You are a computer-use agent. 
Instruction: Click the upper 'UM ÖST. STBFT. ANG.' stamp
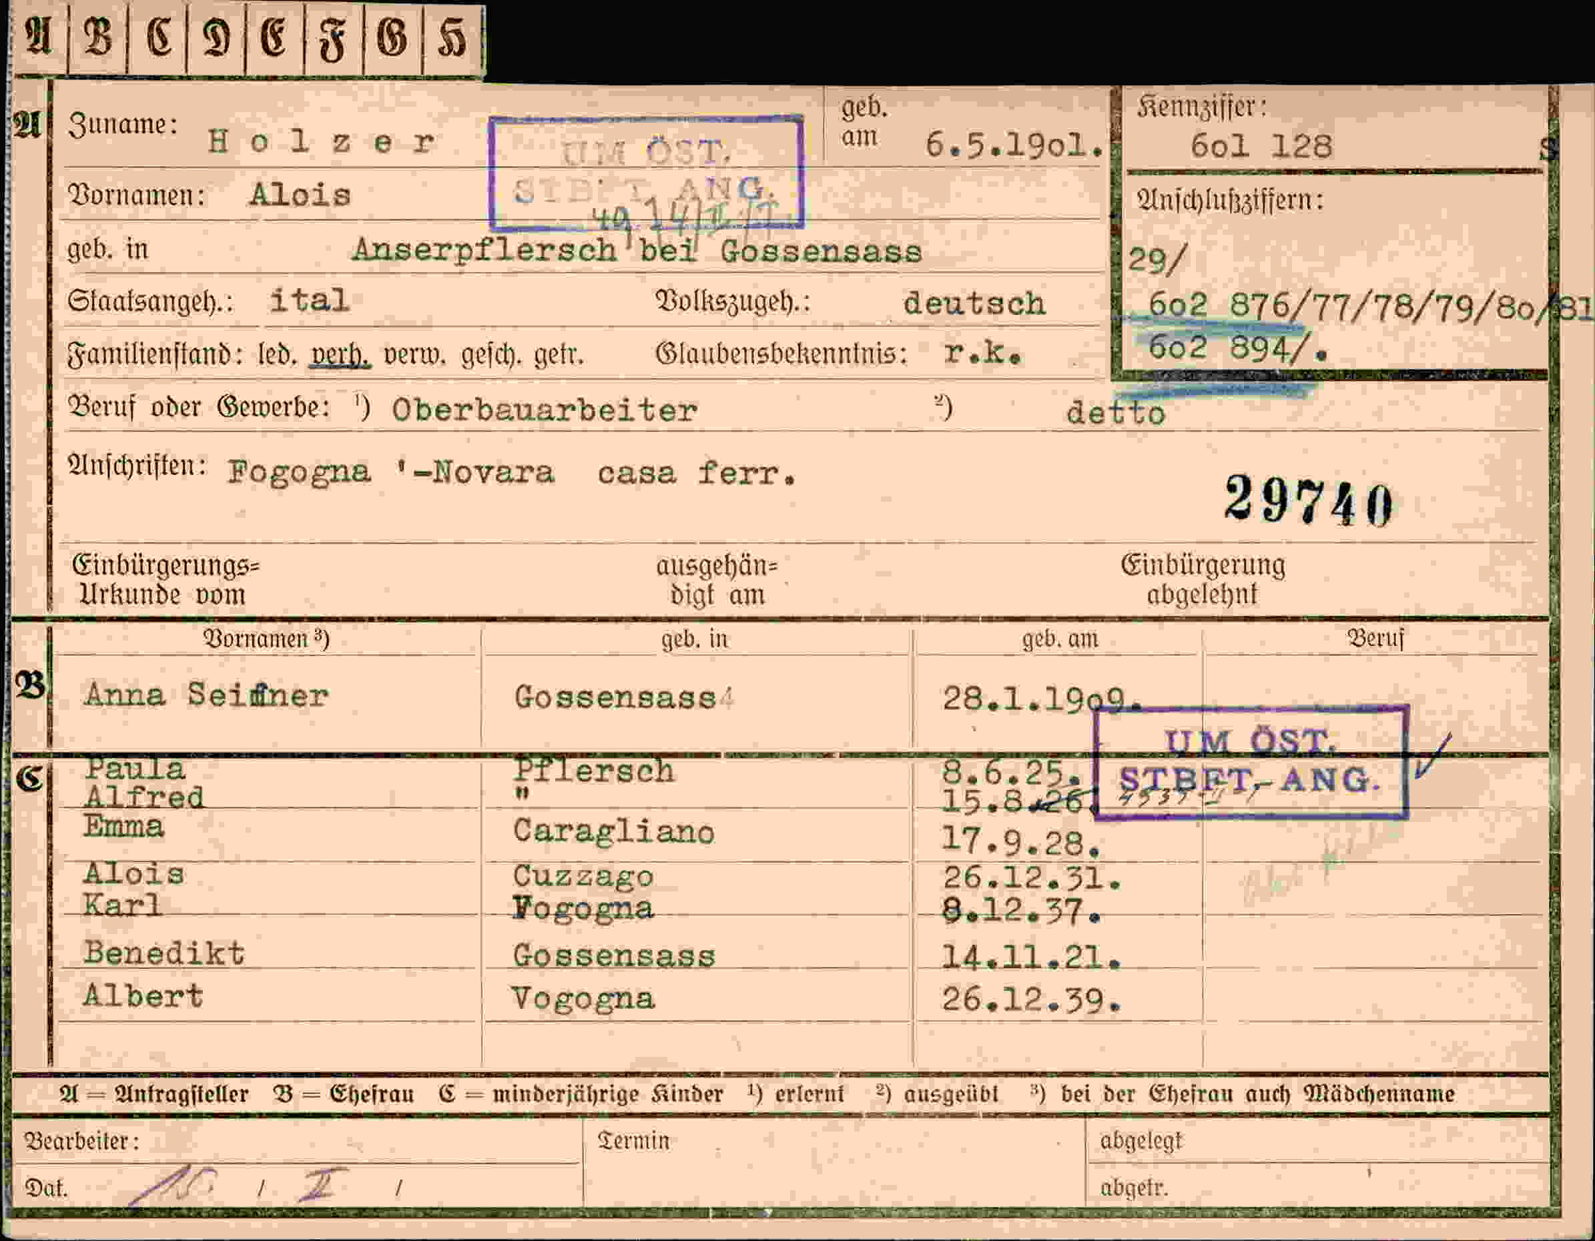pos(646,173)
